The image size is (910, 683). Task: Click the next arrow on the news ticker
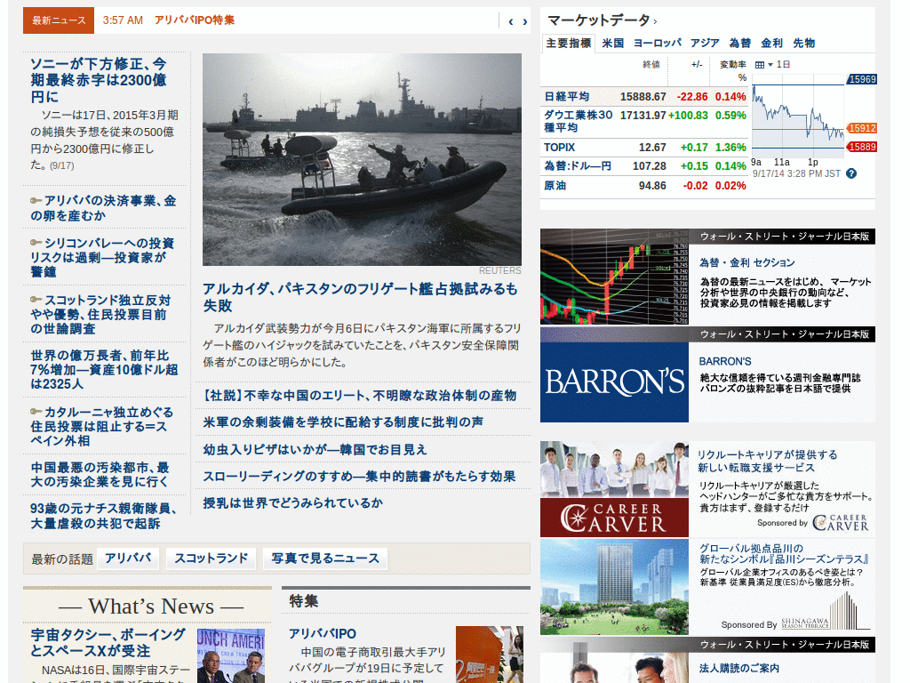point(524,22)
